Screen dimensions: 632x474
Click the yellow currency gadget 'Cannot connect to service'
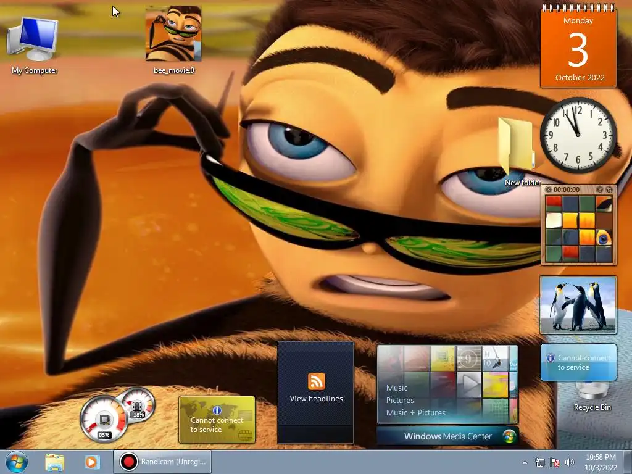pyautogui.click(x=217, y=420)
